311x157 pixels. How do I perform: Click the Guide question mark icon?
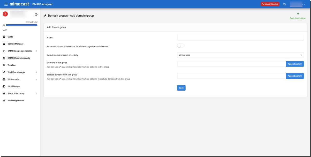(4, 37)
